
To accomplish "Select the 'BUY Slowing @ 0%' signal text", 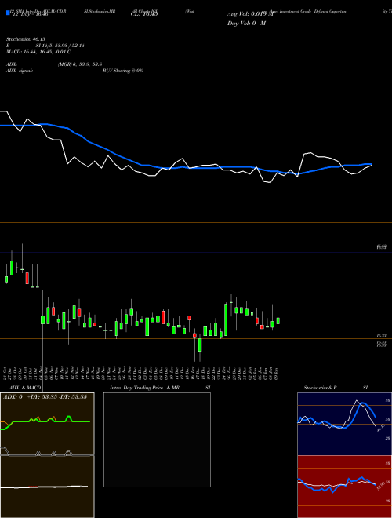I will pos(123,71).
